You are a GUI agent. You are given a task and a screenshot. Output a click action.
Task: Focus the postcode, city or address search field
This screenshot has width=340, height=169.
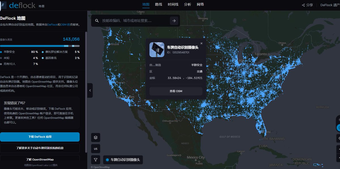click(135, 21)
